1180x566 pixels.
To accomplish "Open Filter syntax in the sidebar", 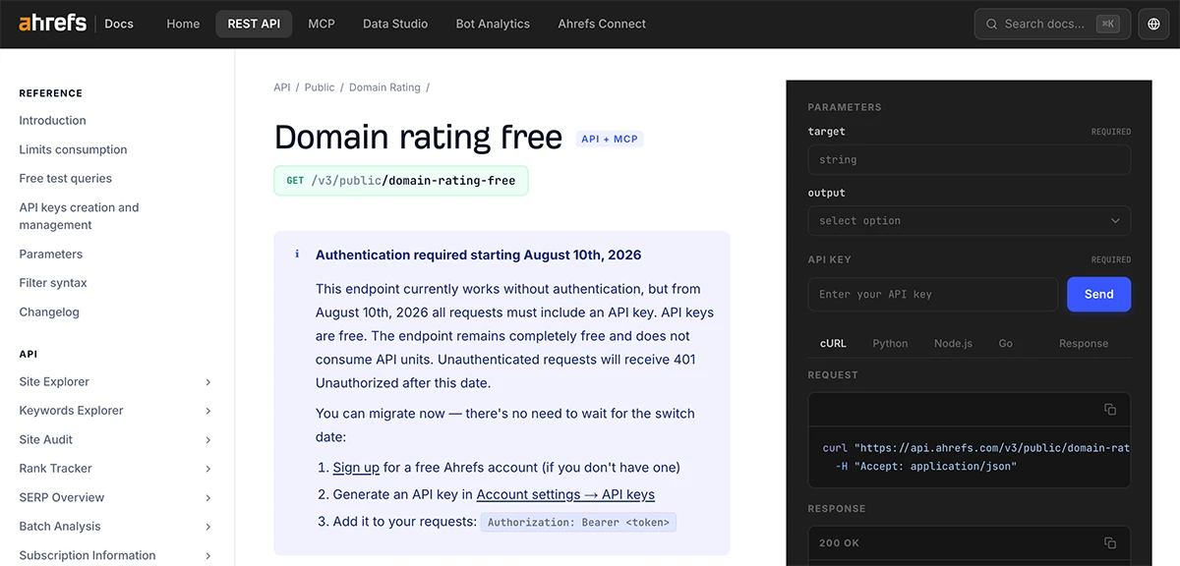I will [x=53, y=283].
